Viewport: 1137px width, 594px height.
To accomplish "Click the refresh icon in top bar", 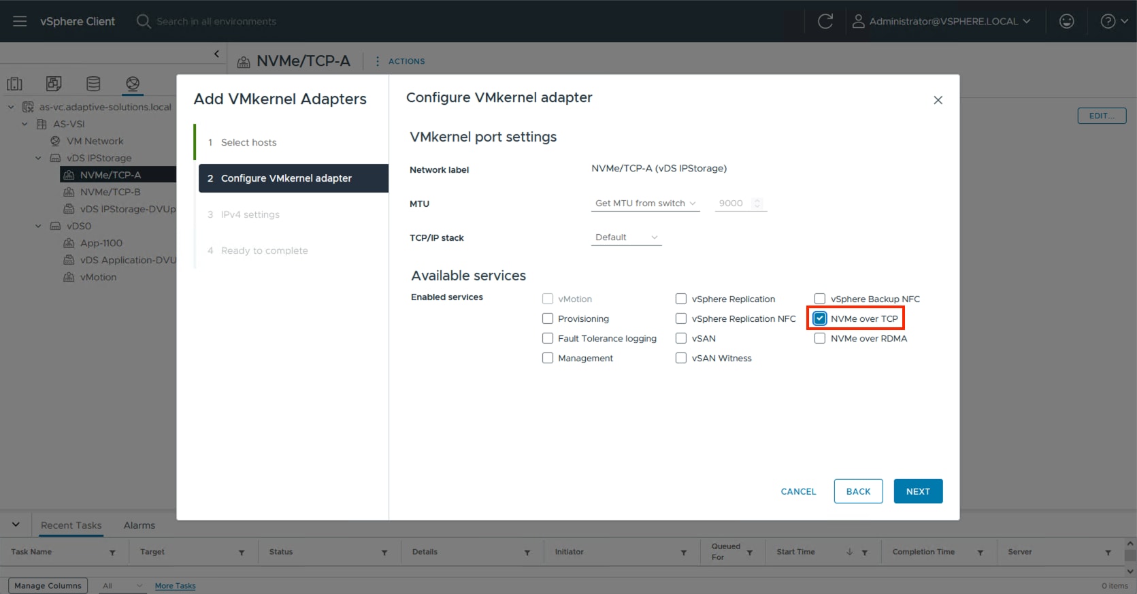I will pyautogui.click(x=825, y=21).
